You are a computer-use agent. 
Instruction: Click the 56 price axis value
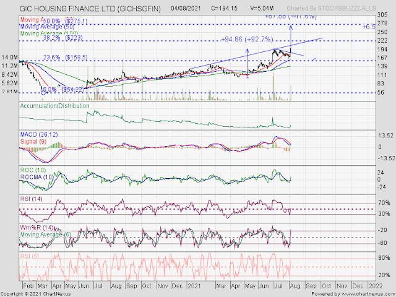(381, 93)
